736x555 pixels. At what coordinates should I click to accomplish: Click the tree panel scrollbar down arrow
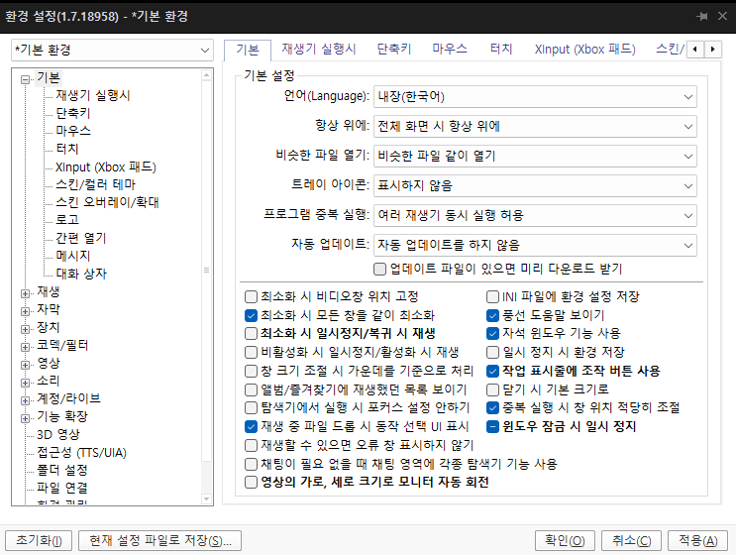(206, 499)
